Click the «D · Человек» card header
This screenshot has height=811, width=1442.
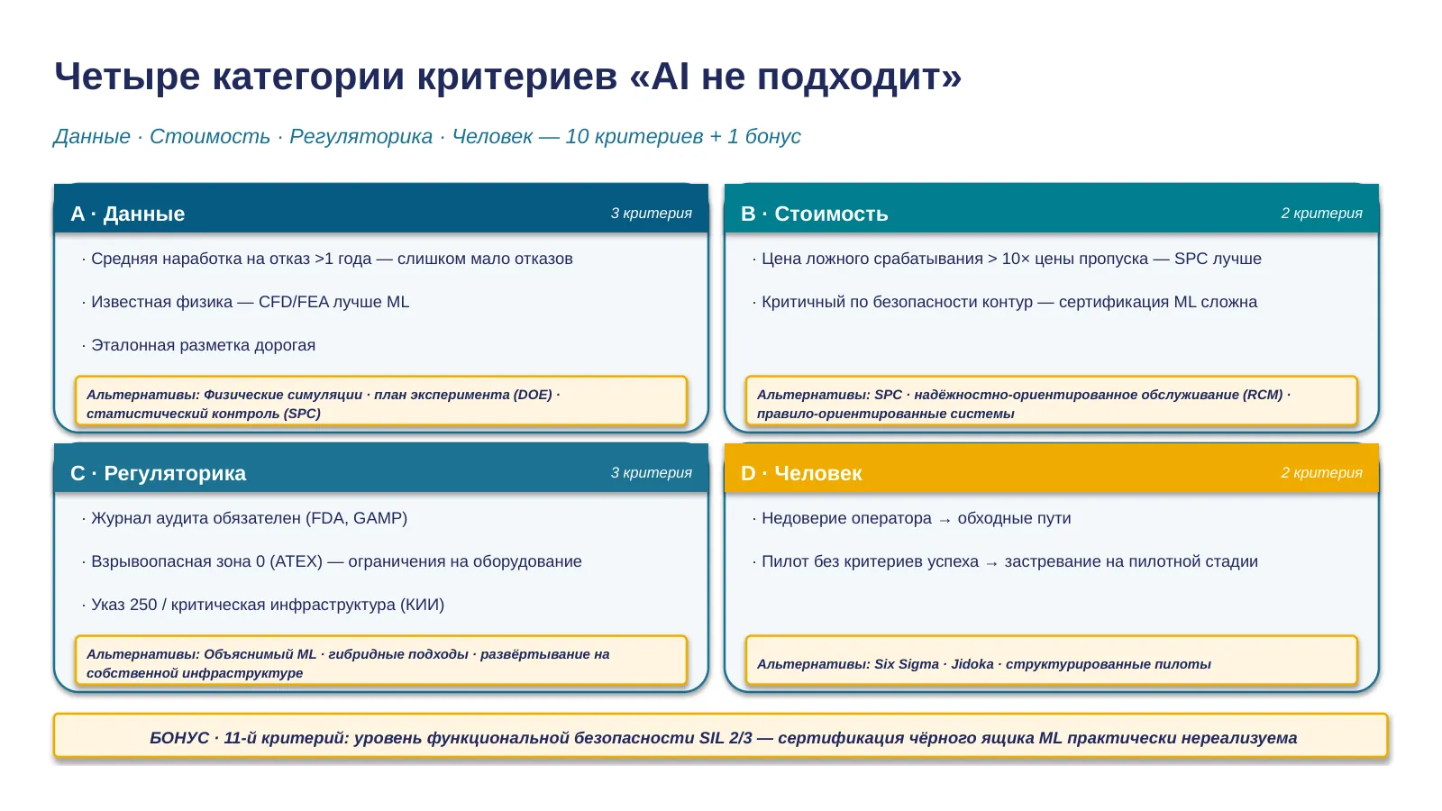1052,468
